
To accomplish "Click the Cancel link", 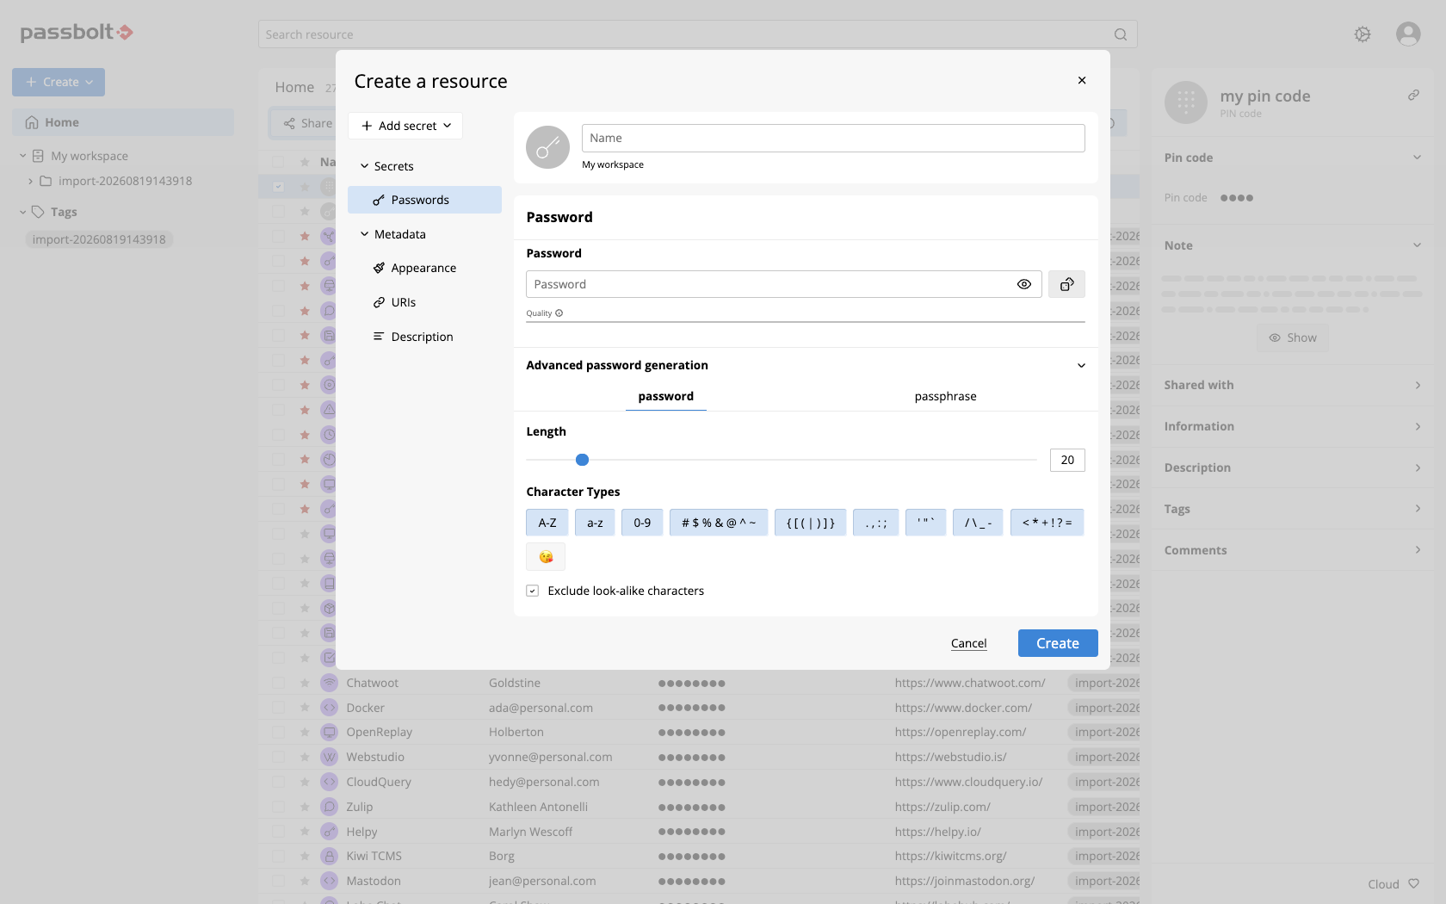I will click(x=968, y=643).
